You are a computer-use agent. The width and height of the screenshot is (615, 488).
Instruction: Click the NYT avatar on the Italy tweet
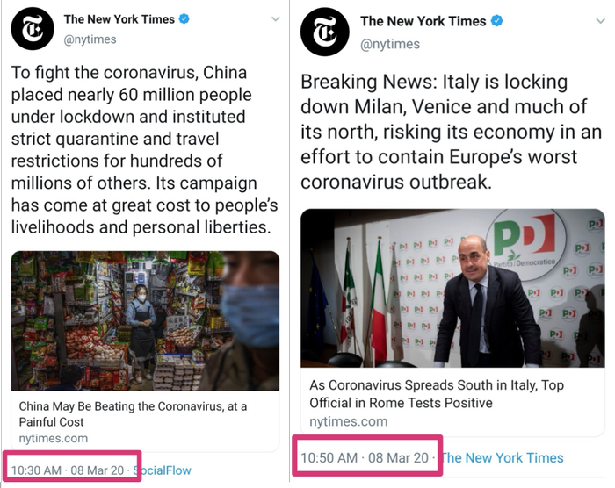point(325,32)
